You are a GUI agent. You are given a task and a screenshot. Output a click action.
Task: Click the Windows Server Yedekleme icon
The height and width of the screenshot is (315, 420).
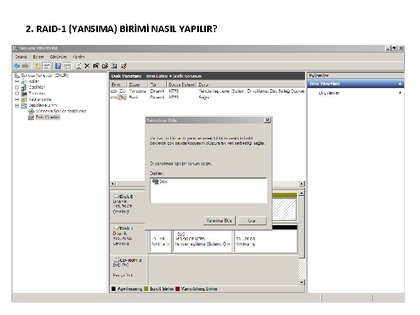(31, 111)
